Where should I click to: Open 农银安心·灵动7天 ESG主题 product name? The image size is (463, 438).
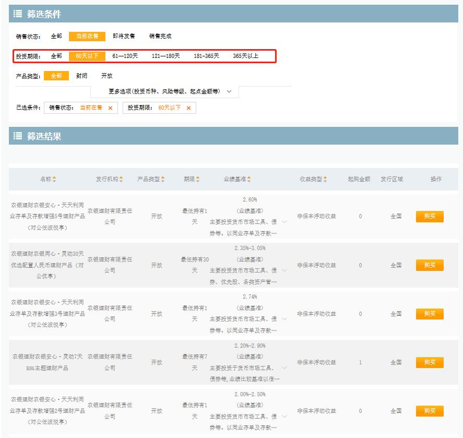(x=48, y=362)
